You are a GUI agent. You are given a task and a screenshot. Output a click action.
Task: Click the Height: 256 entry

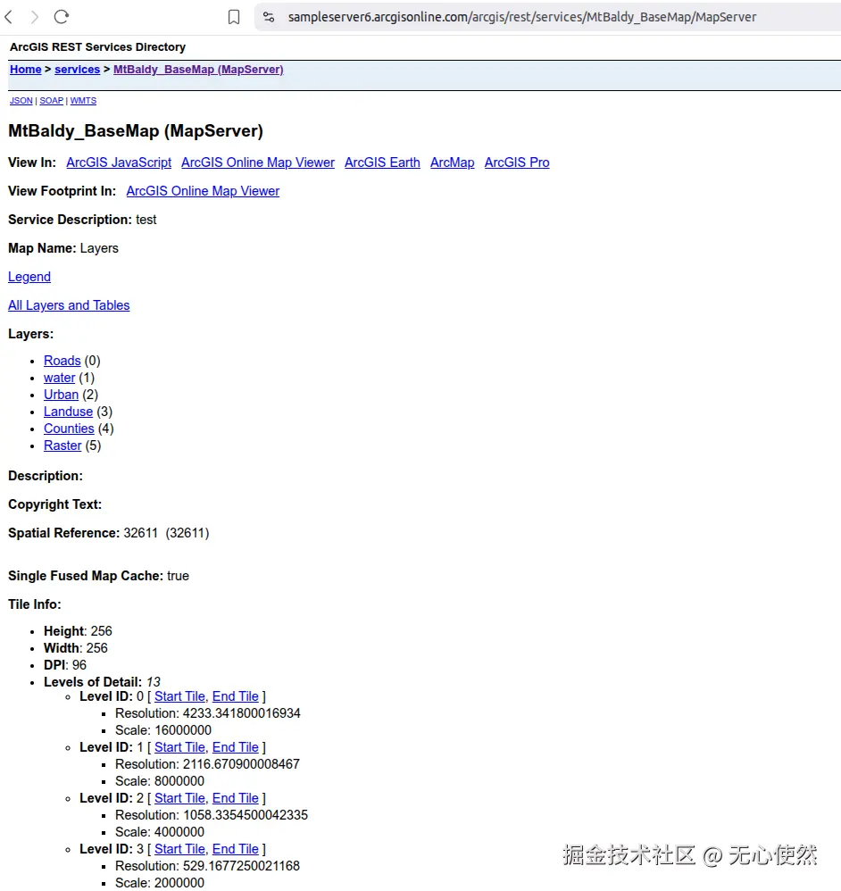pyautogui.click(x=78, y=631)
